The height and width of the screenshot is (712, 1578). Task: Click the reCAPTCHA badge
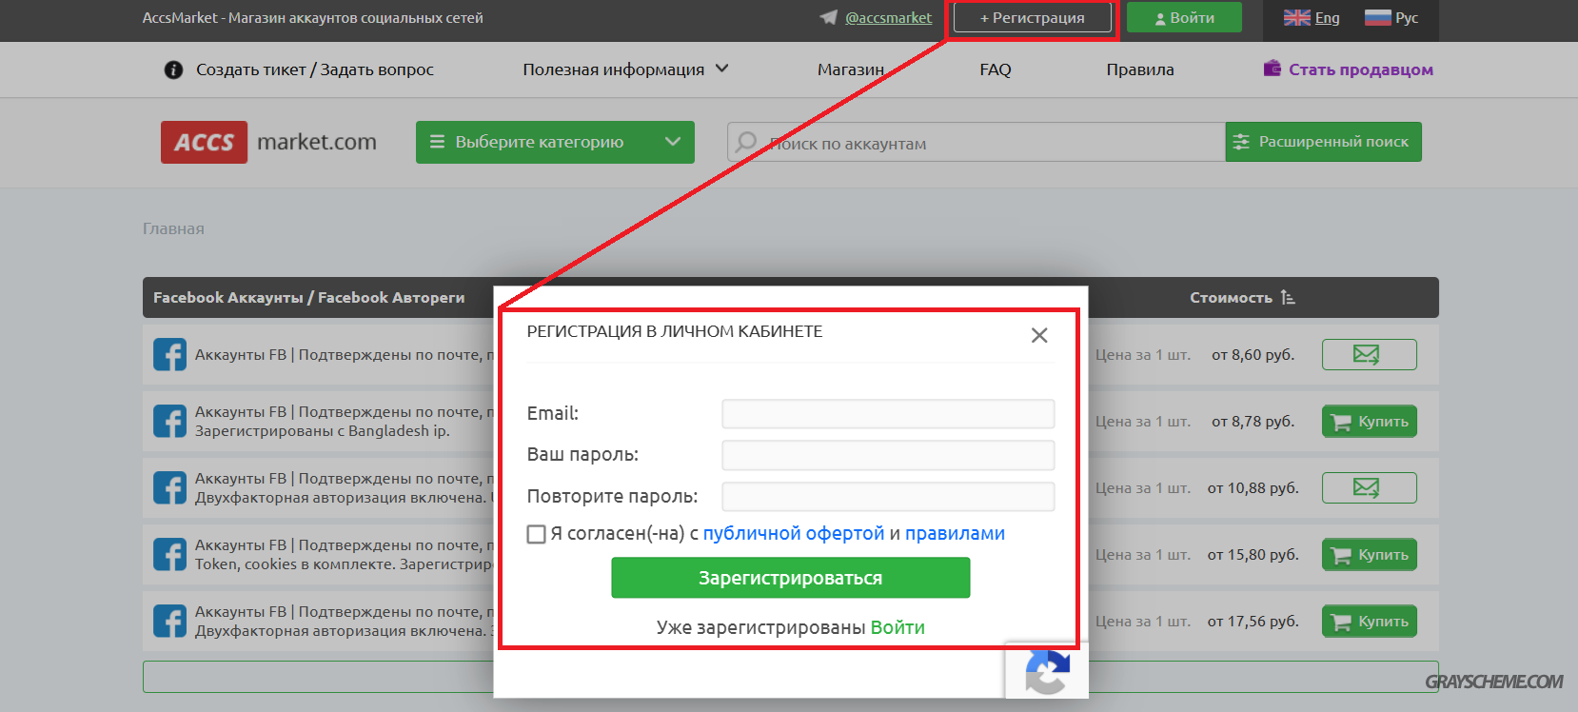[1047, 672]
